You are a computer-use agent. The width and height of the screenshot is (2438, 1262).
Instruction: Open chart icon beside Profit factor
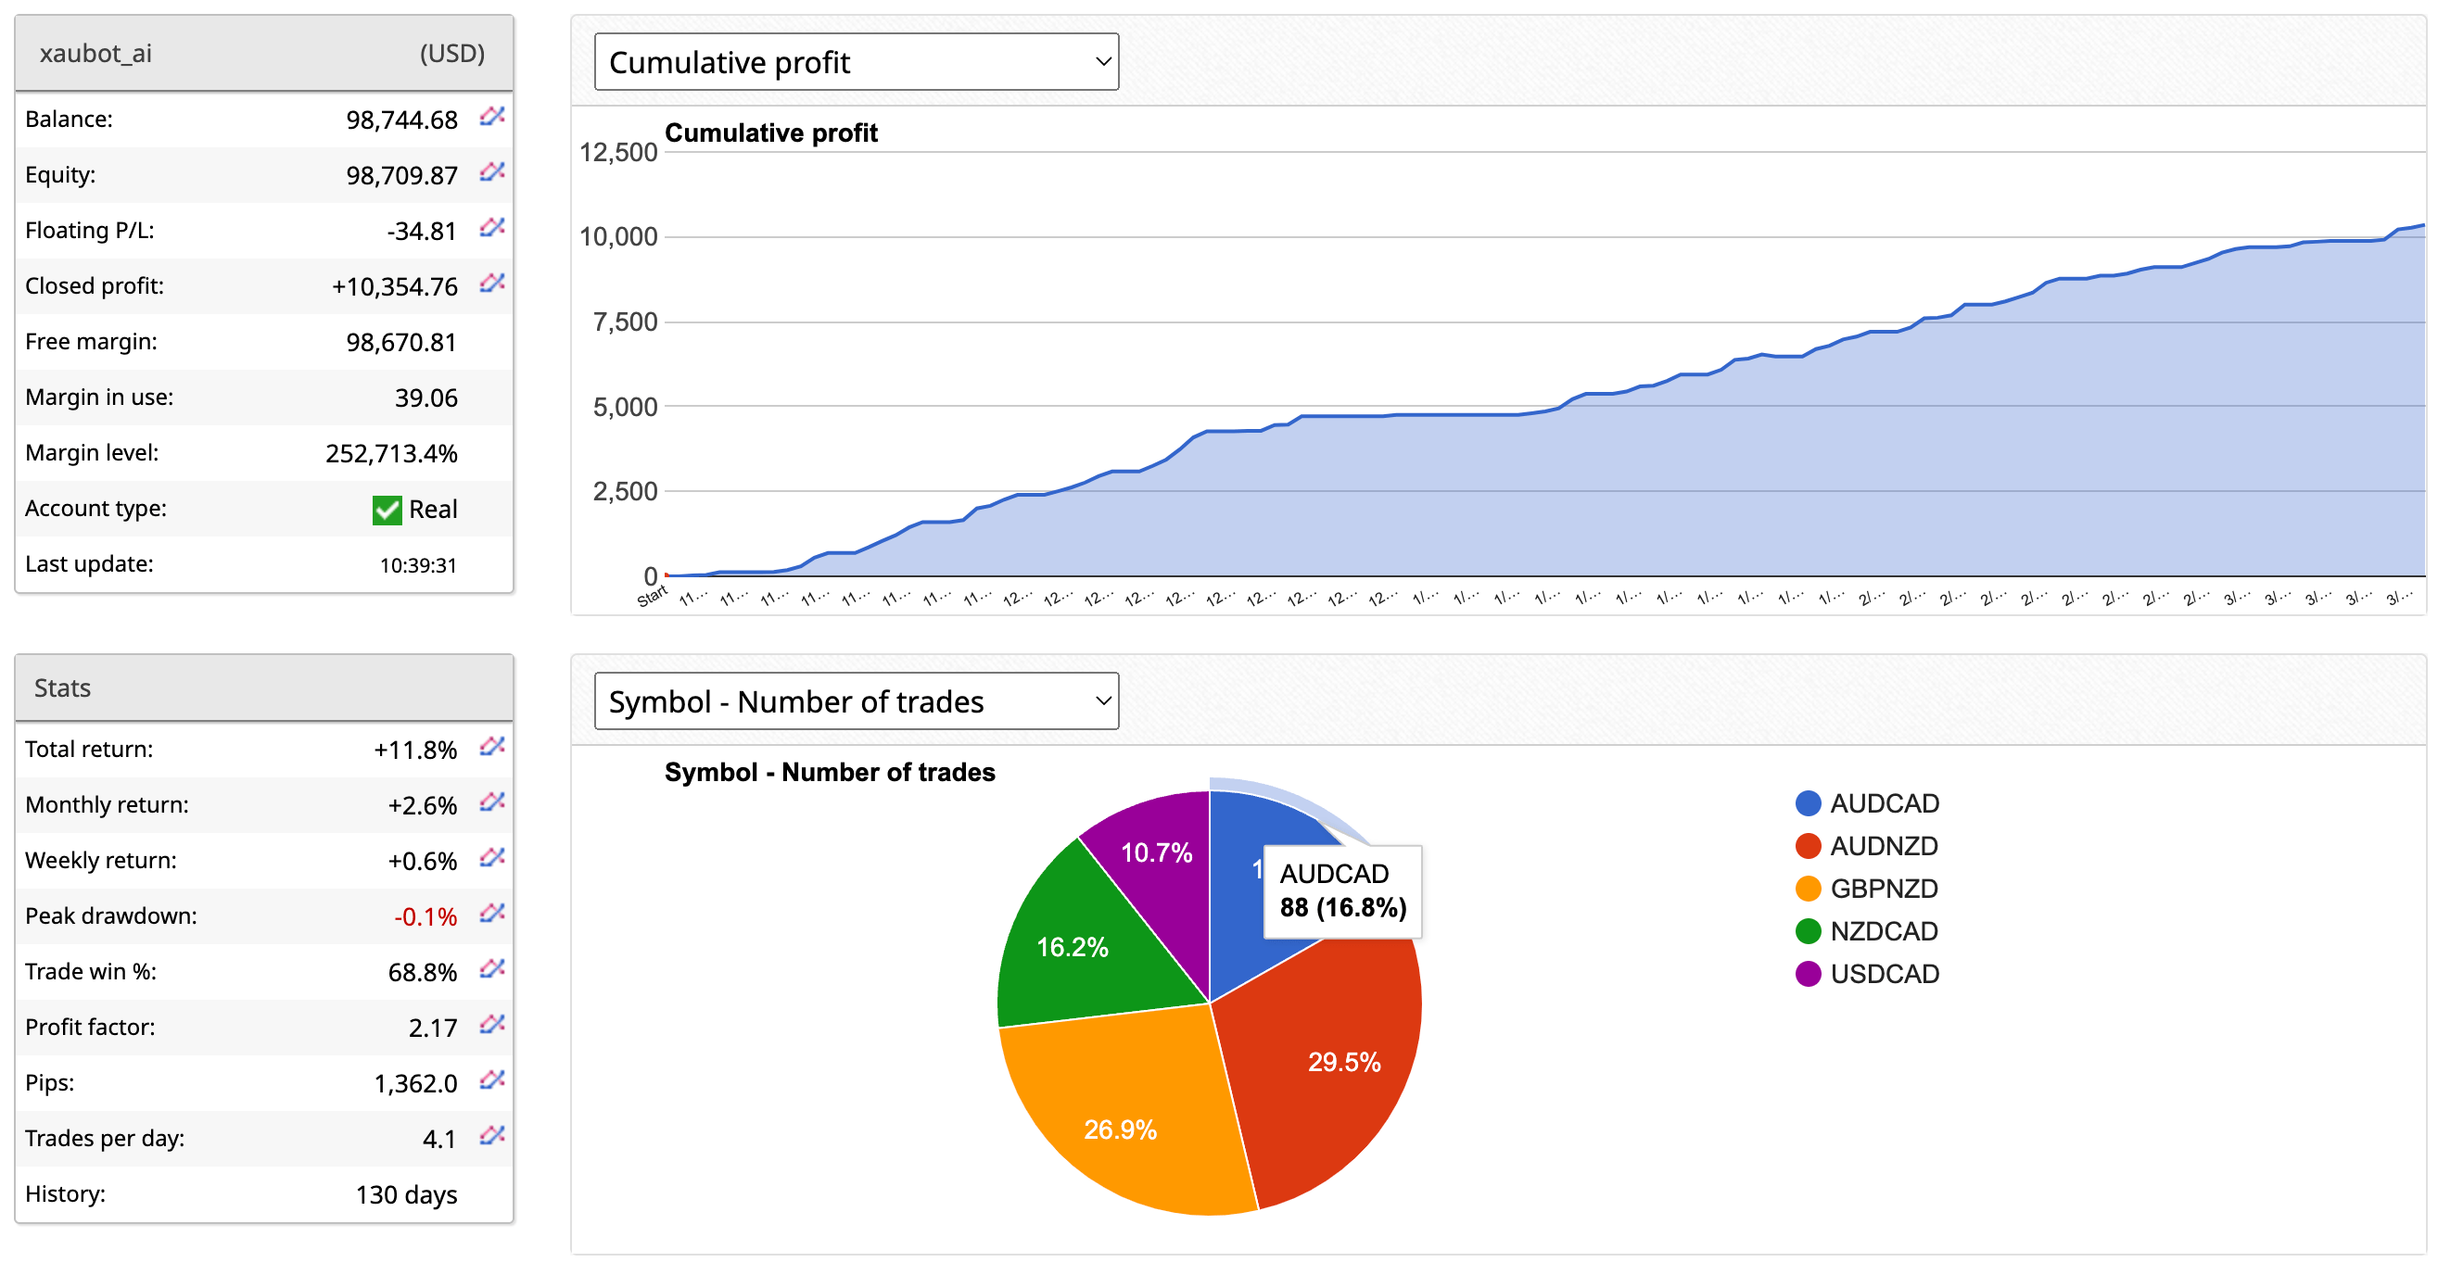coord(492,1026)
